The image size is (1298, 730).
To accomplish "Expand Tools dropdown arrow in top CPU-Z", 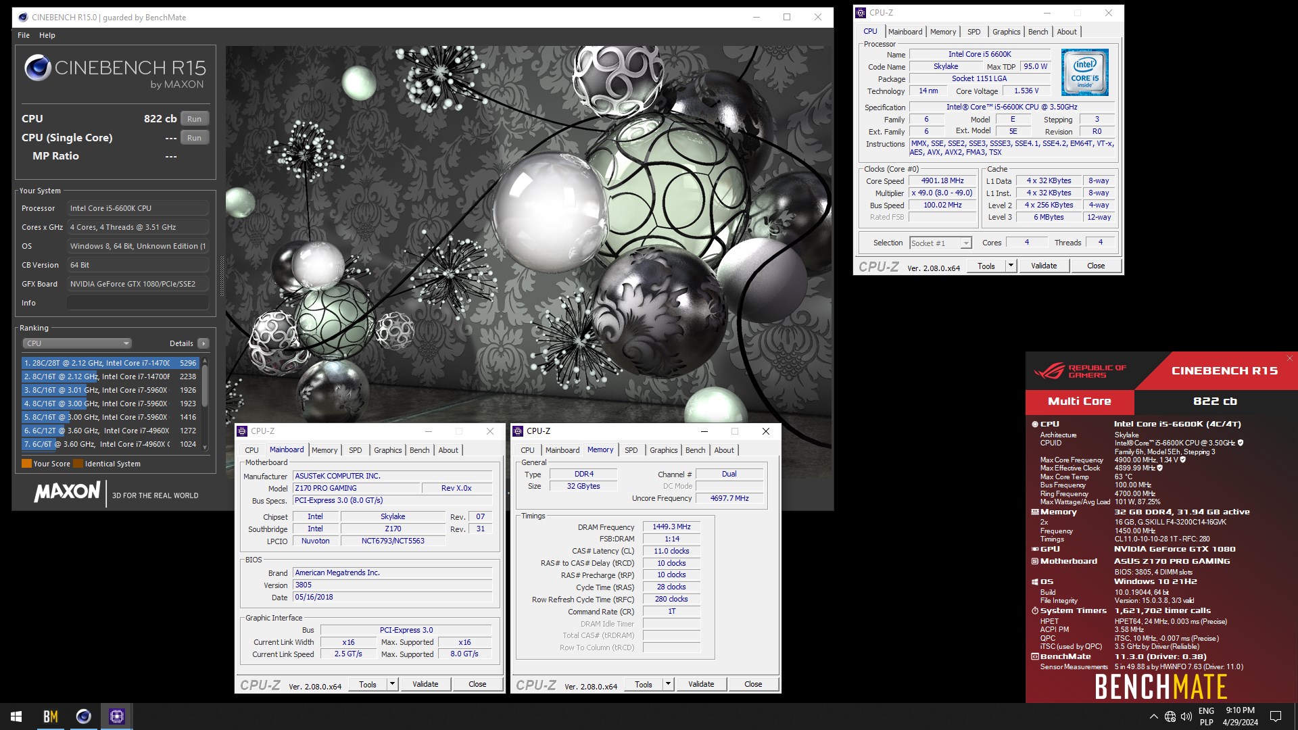I will (1011, 266).
